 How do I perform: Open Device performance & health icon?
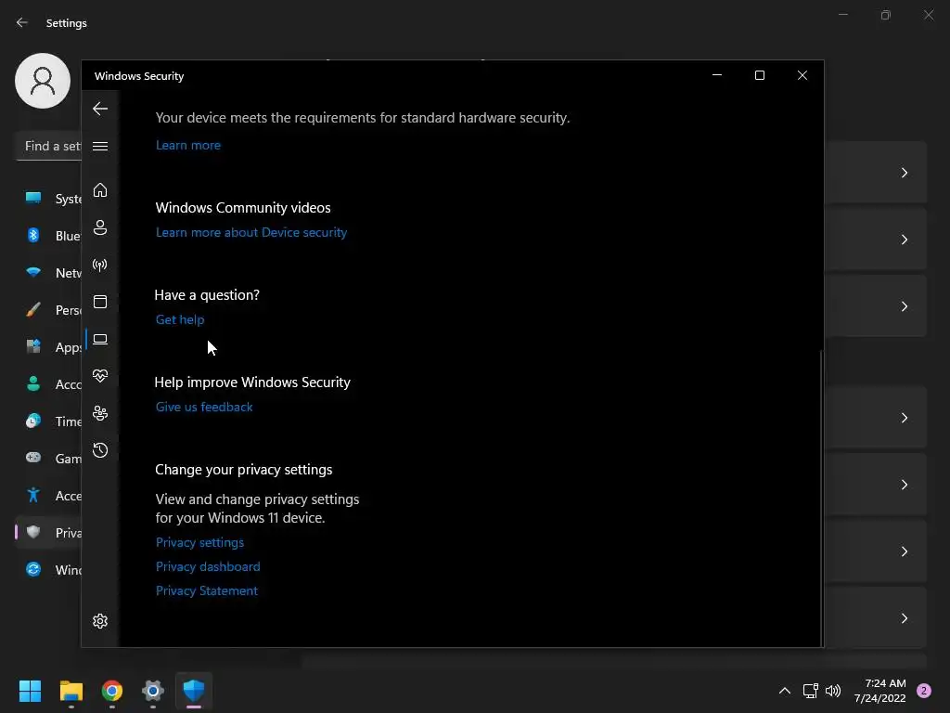click(100, 377)
